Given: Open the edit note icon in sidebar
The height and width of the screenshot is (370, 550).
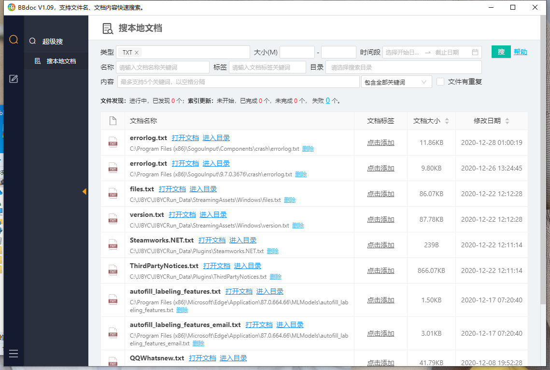Looking at the screenshot, I should tap(14, 79).
